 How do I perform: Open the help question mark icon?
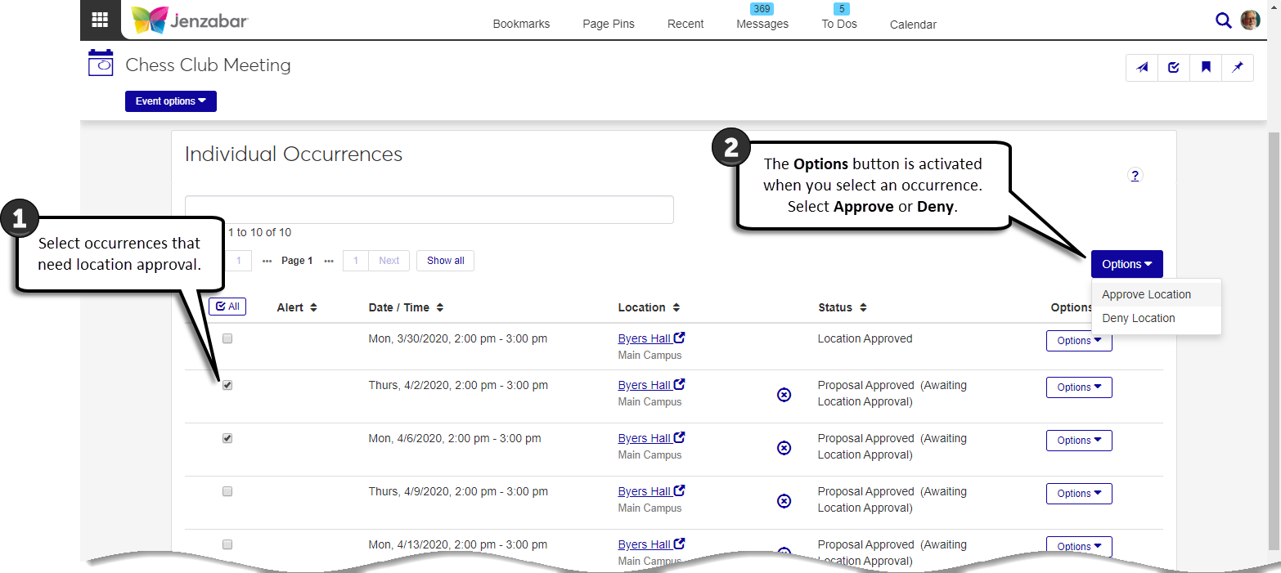point(1135,175)
